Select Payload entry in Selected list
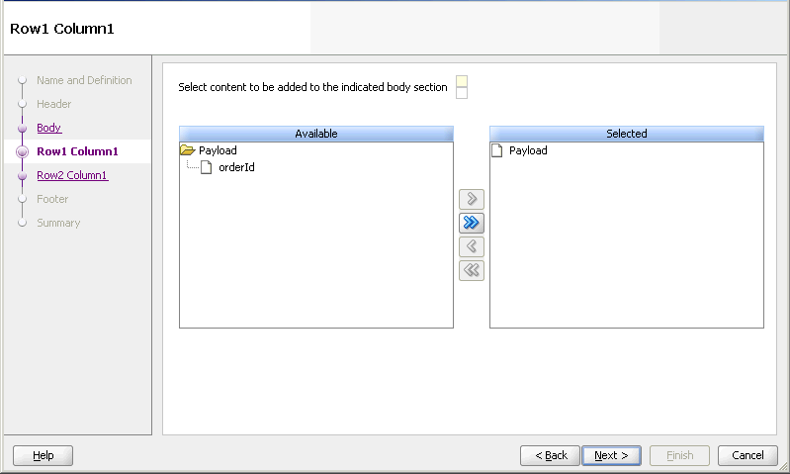Viewport: 790px width, 474px height. 528,150
